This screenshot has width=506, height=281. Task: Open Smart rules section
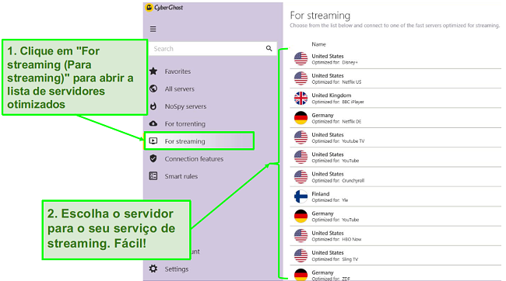pyautogui.click(x=181, y=176)
